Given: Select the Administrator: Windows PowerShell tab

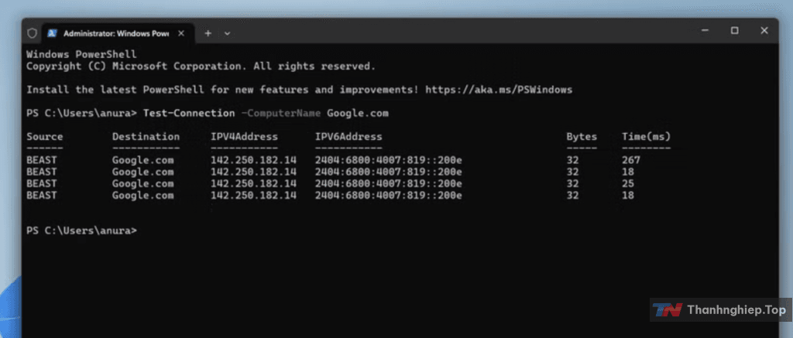Looking at the screenshot, I should (116, 33).
